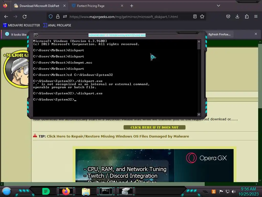Focus the majorgeeks.com address bar

click(124, 17)
